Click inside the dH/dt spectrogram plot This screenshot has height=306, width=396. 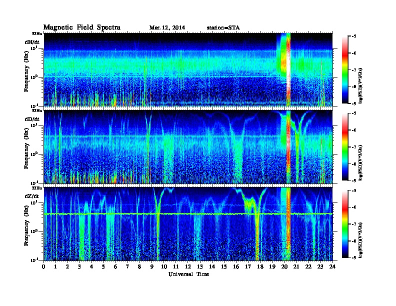tap(188, 69)
